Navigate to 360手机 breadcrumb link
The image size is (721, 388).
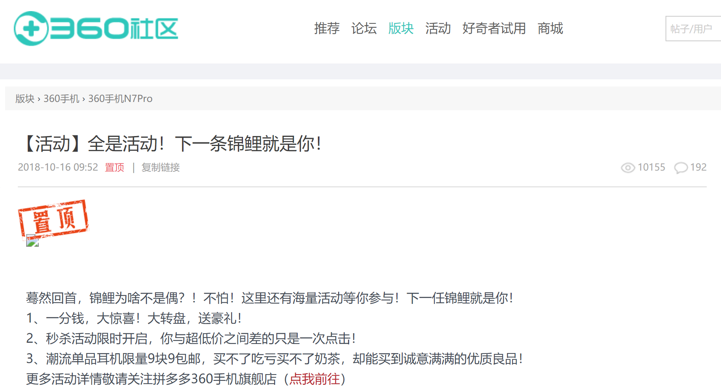pyautogui.click(x=61, y=99)
